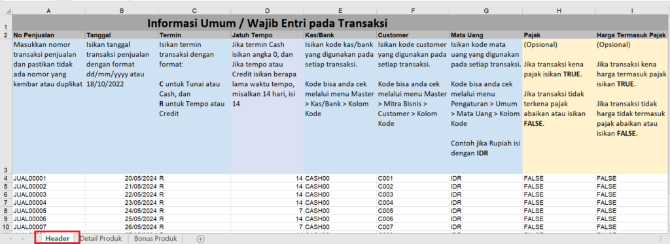Select the date cell 22/05/2024

click(121, 194)
